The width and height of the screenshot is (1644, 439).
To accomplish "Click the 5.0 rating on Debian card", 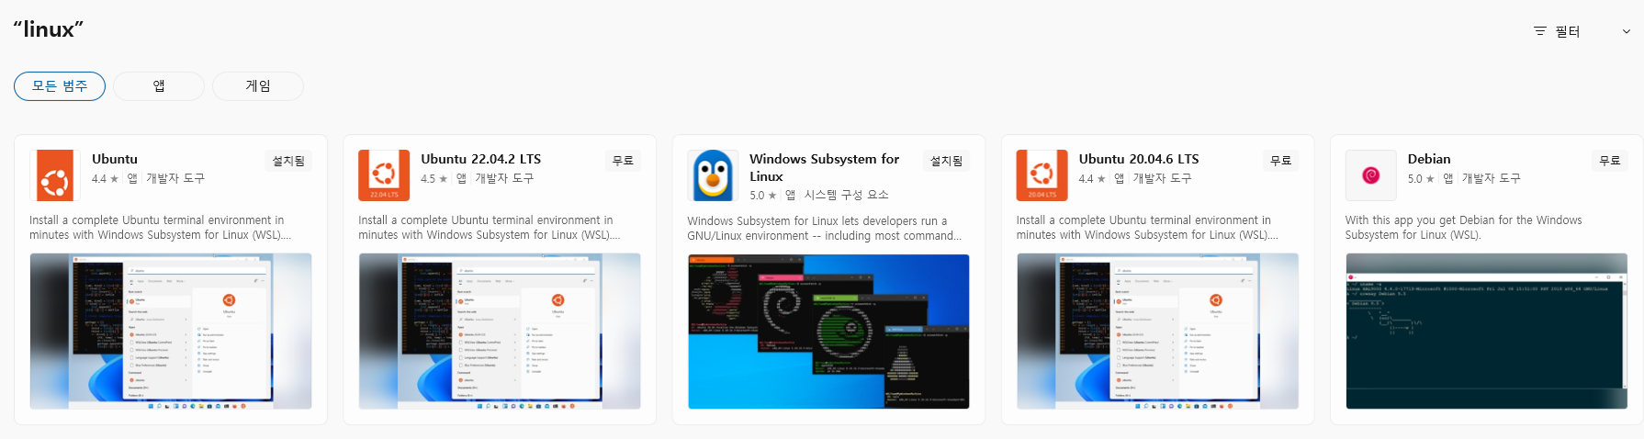I will (x=1420, y=179).
